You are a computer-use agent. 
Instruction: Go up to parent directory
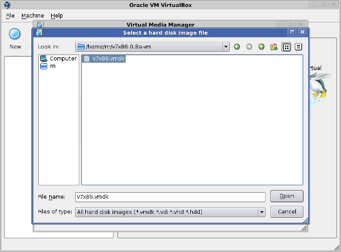pyautogui.click(x=261, y=47)
